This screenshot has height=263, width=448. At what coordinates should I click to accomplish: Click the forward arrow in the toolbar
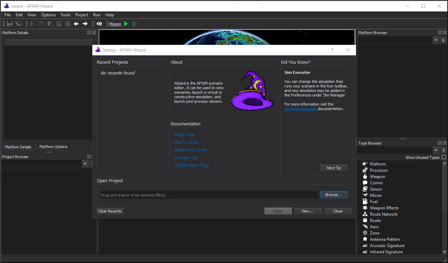[85, 24]
